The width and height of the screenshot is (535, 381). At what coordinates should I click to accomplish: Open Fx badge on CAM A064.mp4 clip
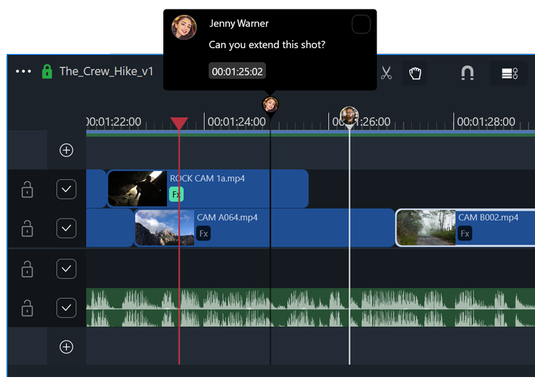tap(203, 233)
